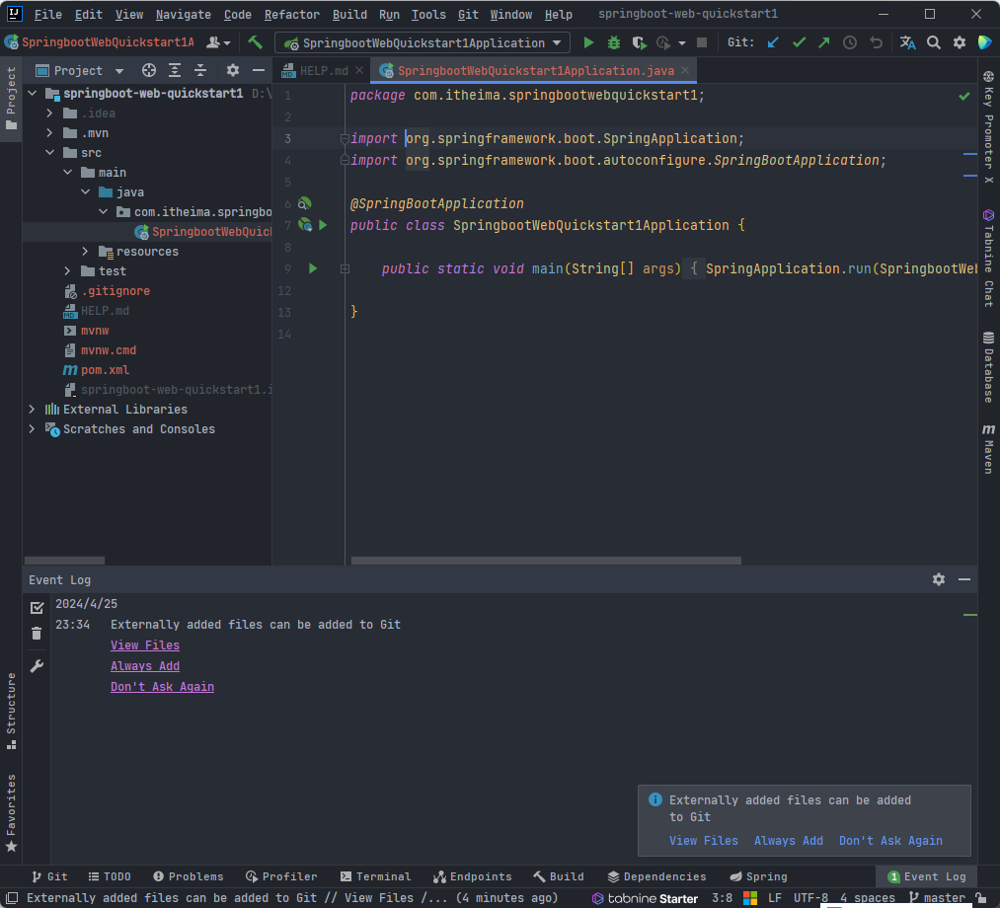Collapse all nodes in Project panel
Screen dimensions: 1000x908
(x=200, y=70)
